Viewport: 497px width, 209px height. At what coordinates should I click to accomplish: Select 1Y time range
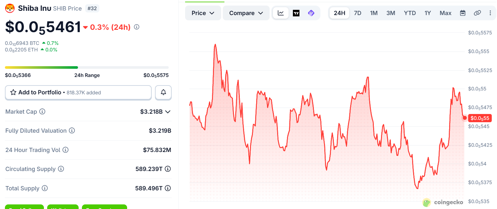(428, 13)
